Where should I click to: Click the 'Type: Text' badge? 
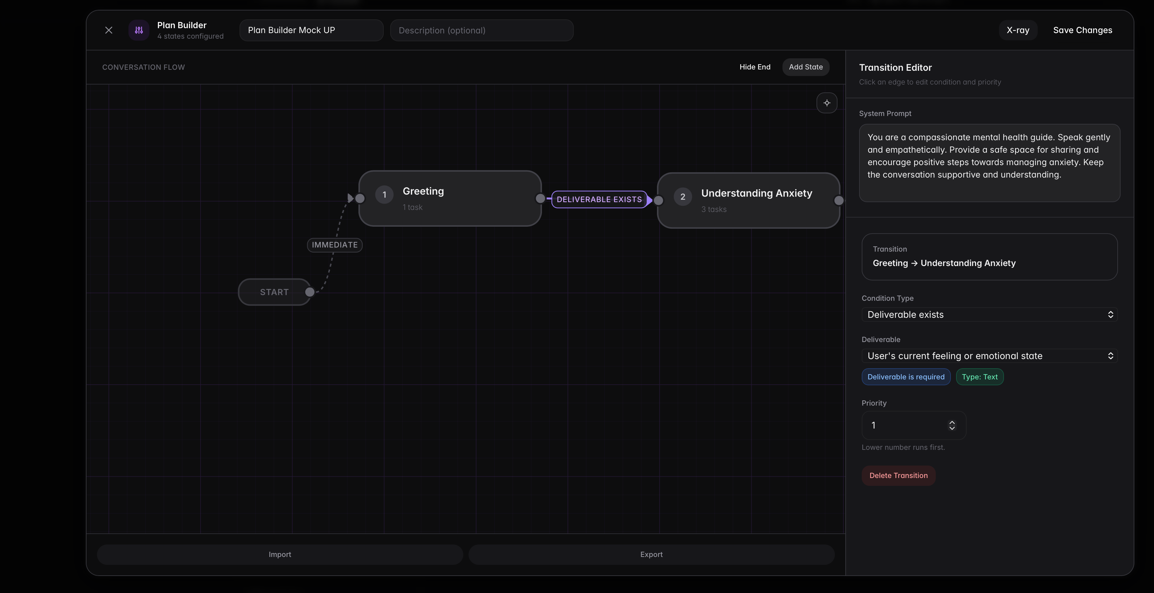[979, 377]
